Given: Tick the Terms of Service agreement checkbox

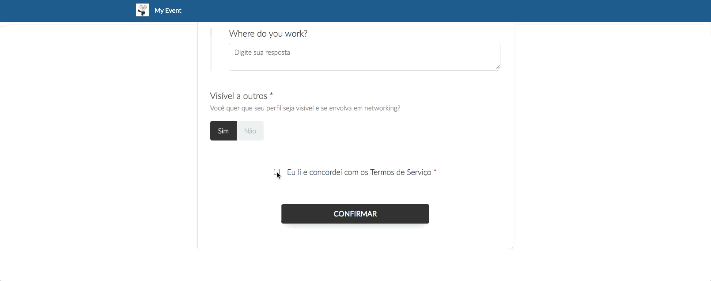Looking at the screenshot, I should pos(276,172).
